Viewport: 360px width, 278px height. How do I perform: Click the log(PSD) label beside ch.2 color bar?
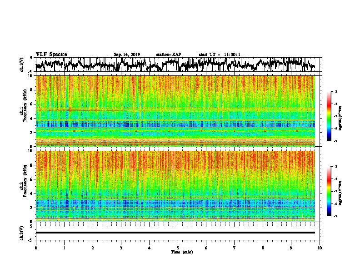click(x=340, y=193)
